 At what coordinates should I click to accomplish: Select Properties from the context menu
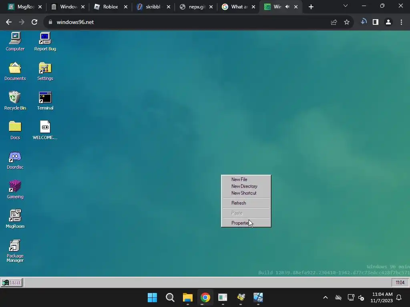tap(246, 223)
